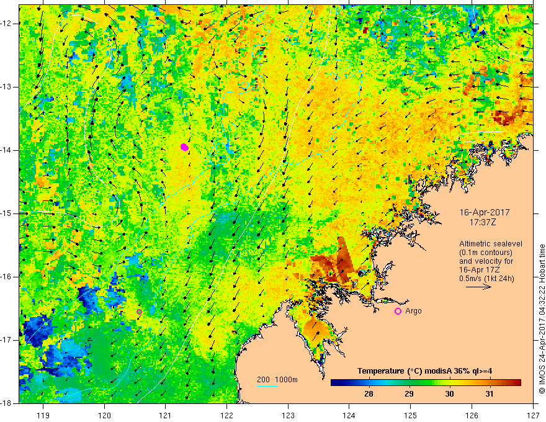Click 'Altimetric sealevel' description text
Viewport: 546px width, 422px height.
point(491,244)
